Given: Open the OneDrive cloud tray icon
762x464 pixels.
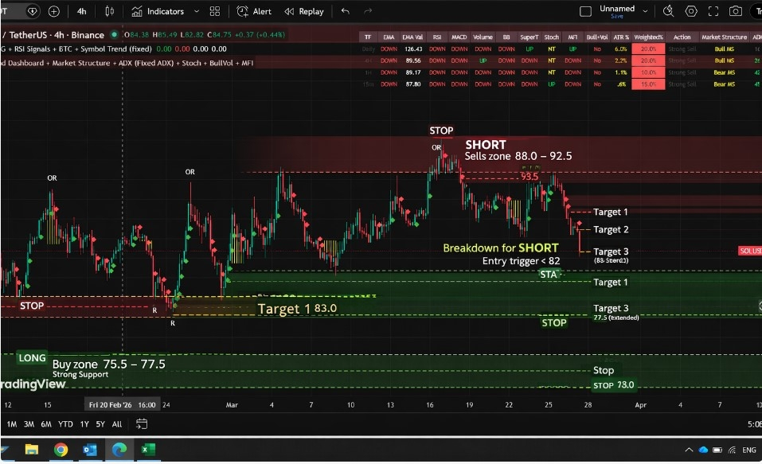Looking at the screenshot, I should 703,450.
